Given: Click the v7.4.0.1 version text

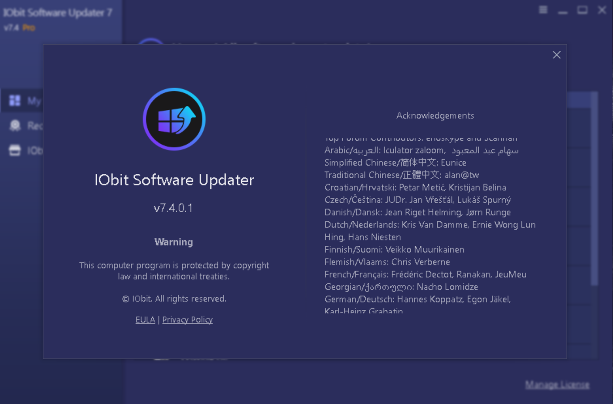Looking at the screenshot, I should click(173, 208).
